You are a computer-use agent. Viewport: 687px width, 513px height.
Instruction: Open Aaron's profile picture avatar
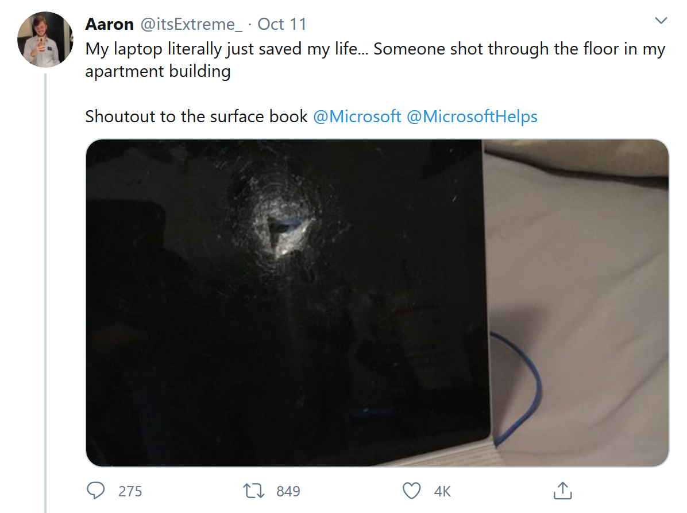pyautogui.click(x=45, y=39)
